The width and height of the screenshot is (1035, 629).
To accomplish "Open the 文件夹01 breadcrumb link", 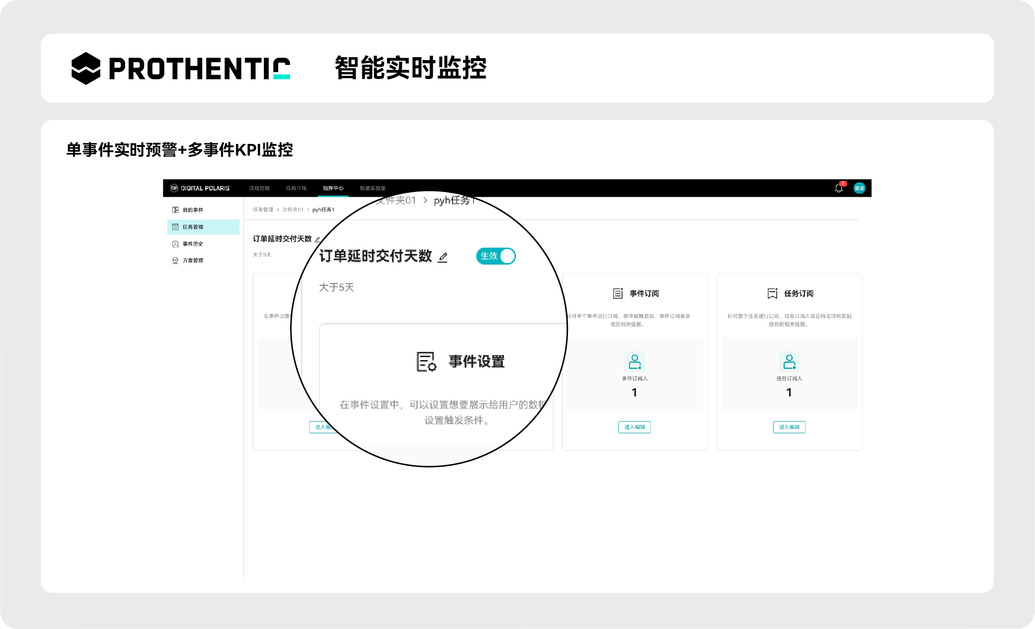I will 293,209.
